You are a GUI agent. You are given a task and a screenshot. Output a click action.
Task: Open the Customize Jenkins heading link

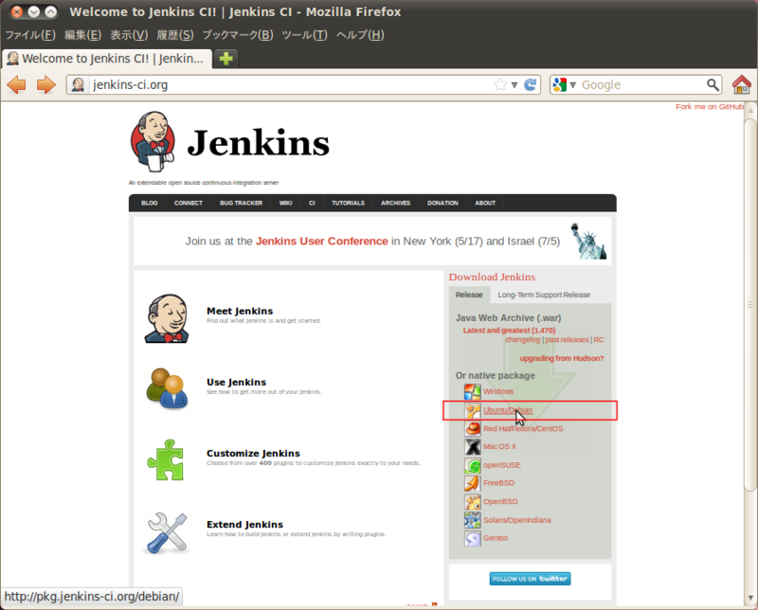(253, 454)
